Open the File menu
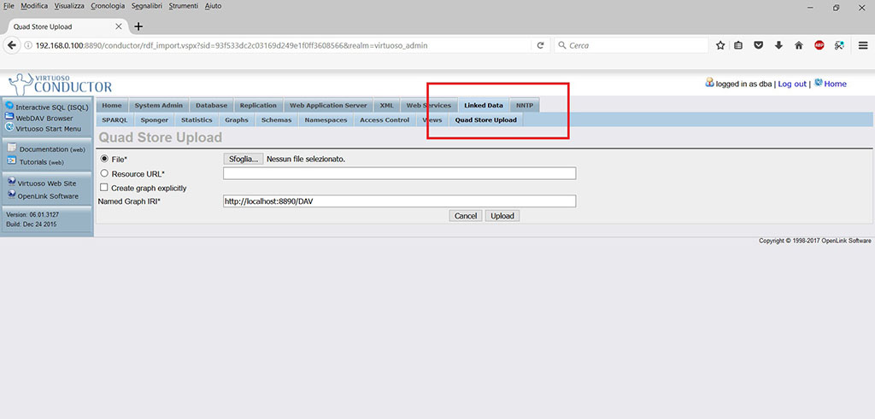The height and width of the screenshot is (419, 875). (x=9, y=6)
